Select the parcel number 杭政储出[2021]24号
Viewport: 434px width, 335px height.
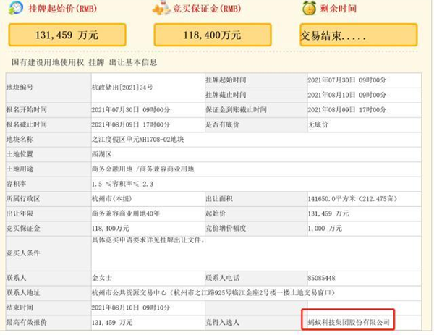click(x=122, y=88)
